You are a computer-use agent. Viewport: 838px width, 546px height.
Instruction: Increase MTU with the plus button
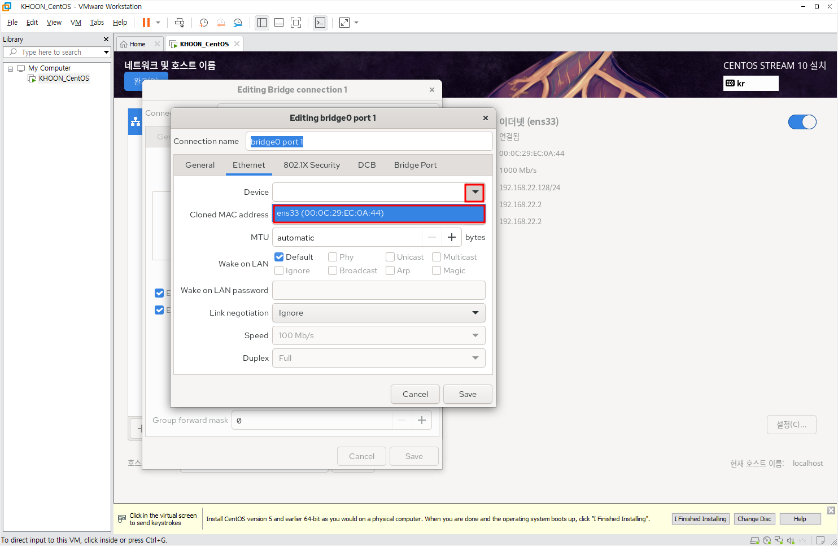(452, 238)
